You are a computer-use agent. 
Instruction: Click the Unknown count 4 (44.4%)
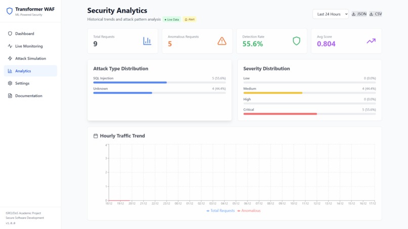[x=219, y=88]
